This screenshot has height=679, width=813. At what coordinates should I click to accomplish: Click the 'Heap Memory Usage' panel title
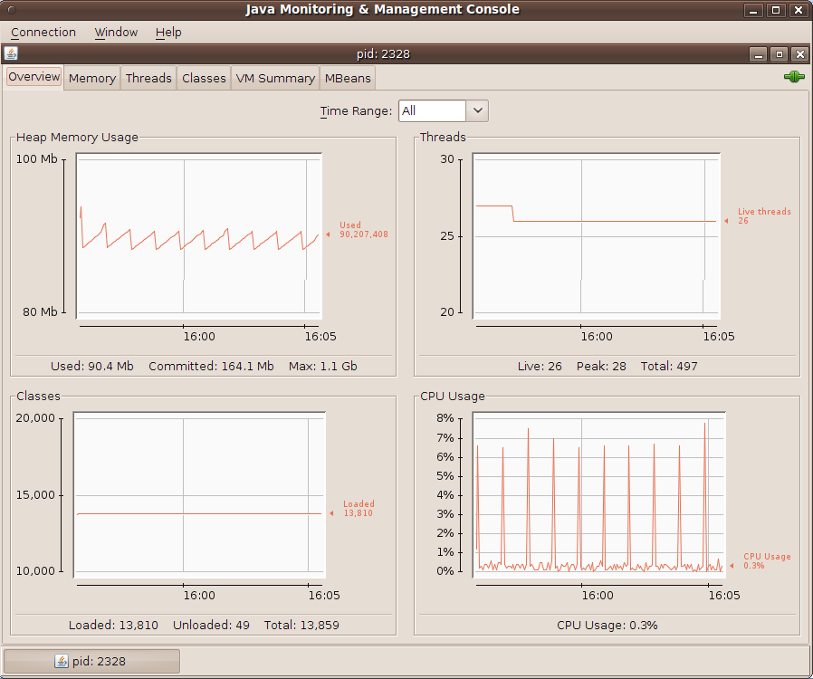pos(77,137)
